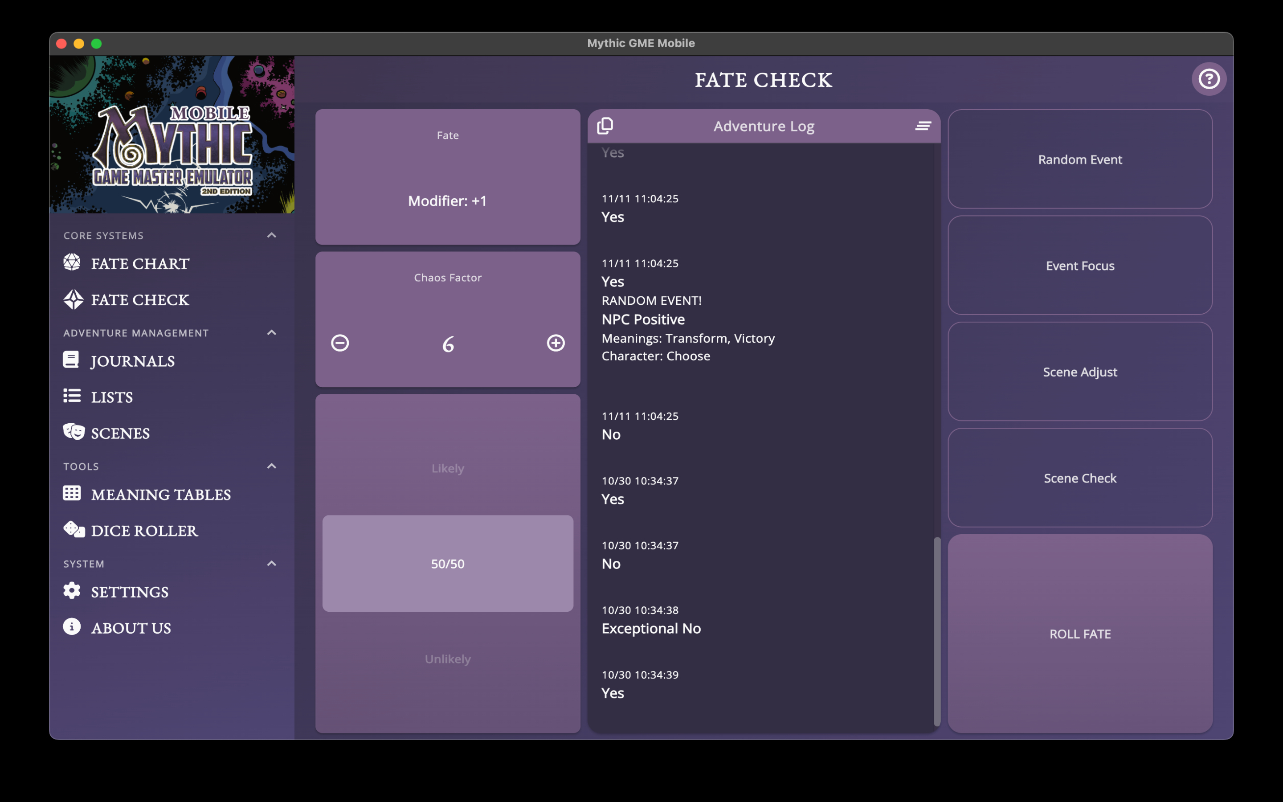Open the Scenes theater masks icon

pyautogui.click(x=73, y=432)
